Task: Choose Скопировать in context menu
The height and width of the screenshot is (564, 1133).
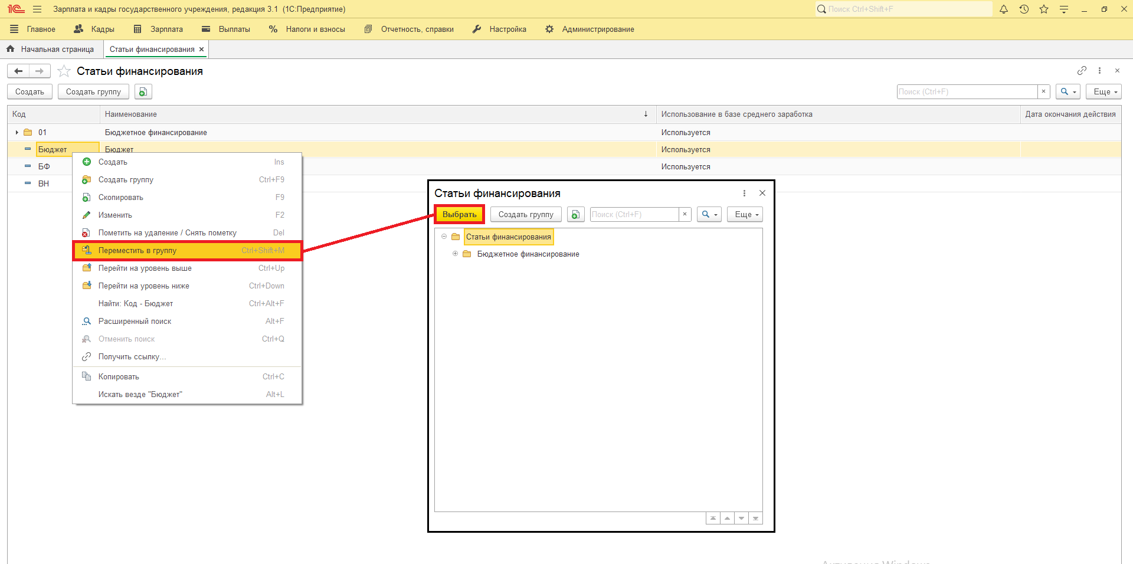Action: (188, 197)
